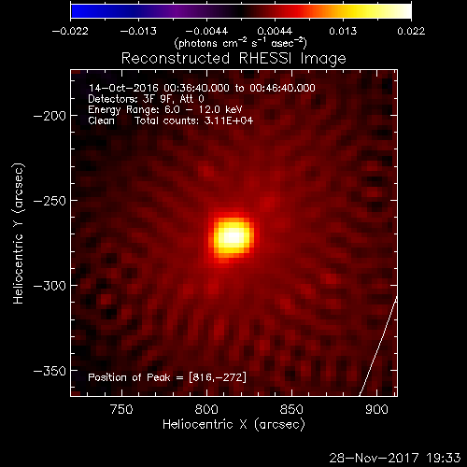Click the X-axis tick label '750'
467x467 pixels.
click(x=121, y=409)
